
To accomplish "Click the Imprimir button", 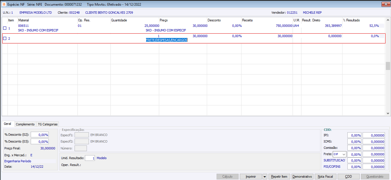I will point(251,177).
